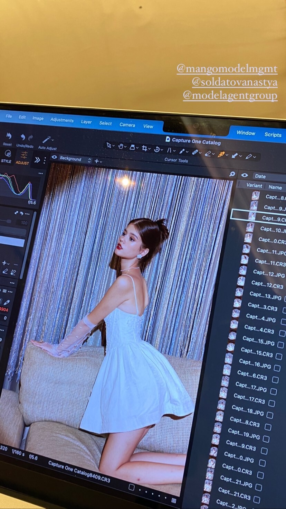
Task: Click the 100 value field
Action: pos(23,223)
